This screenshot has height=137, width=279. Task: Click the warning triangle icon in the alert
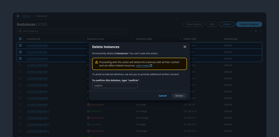click(x=97, y=62)
